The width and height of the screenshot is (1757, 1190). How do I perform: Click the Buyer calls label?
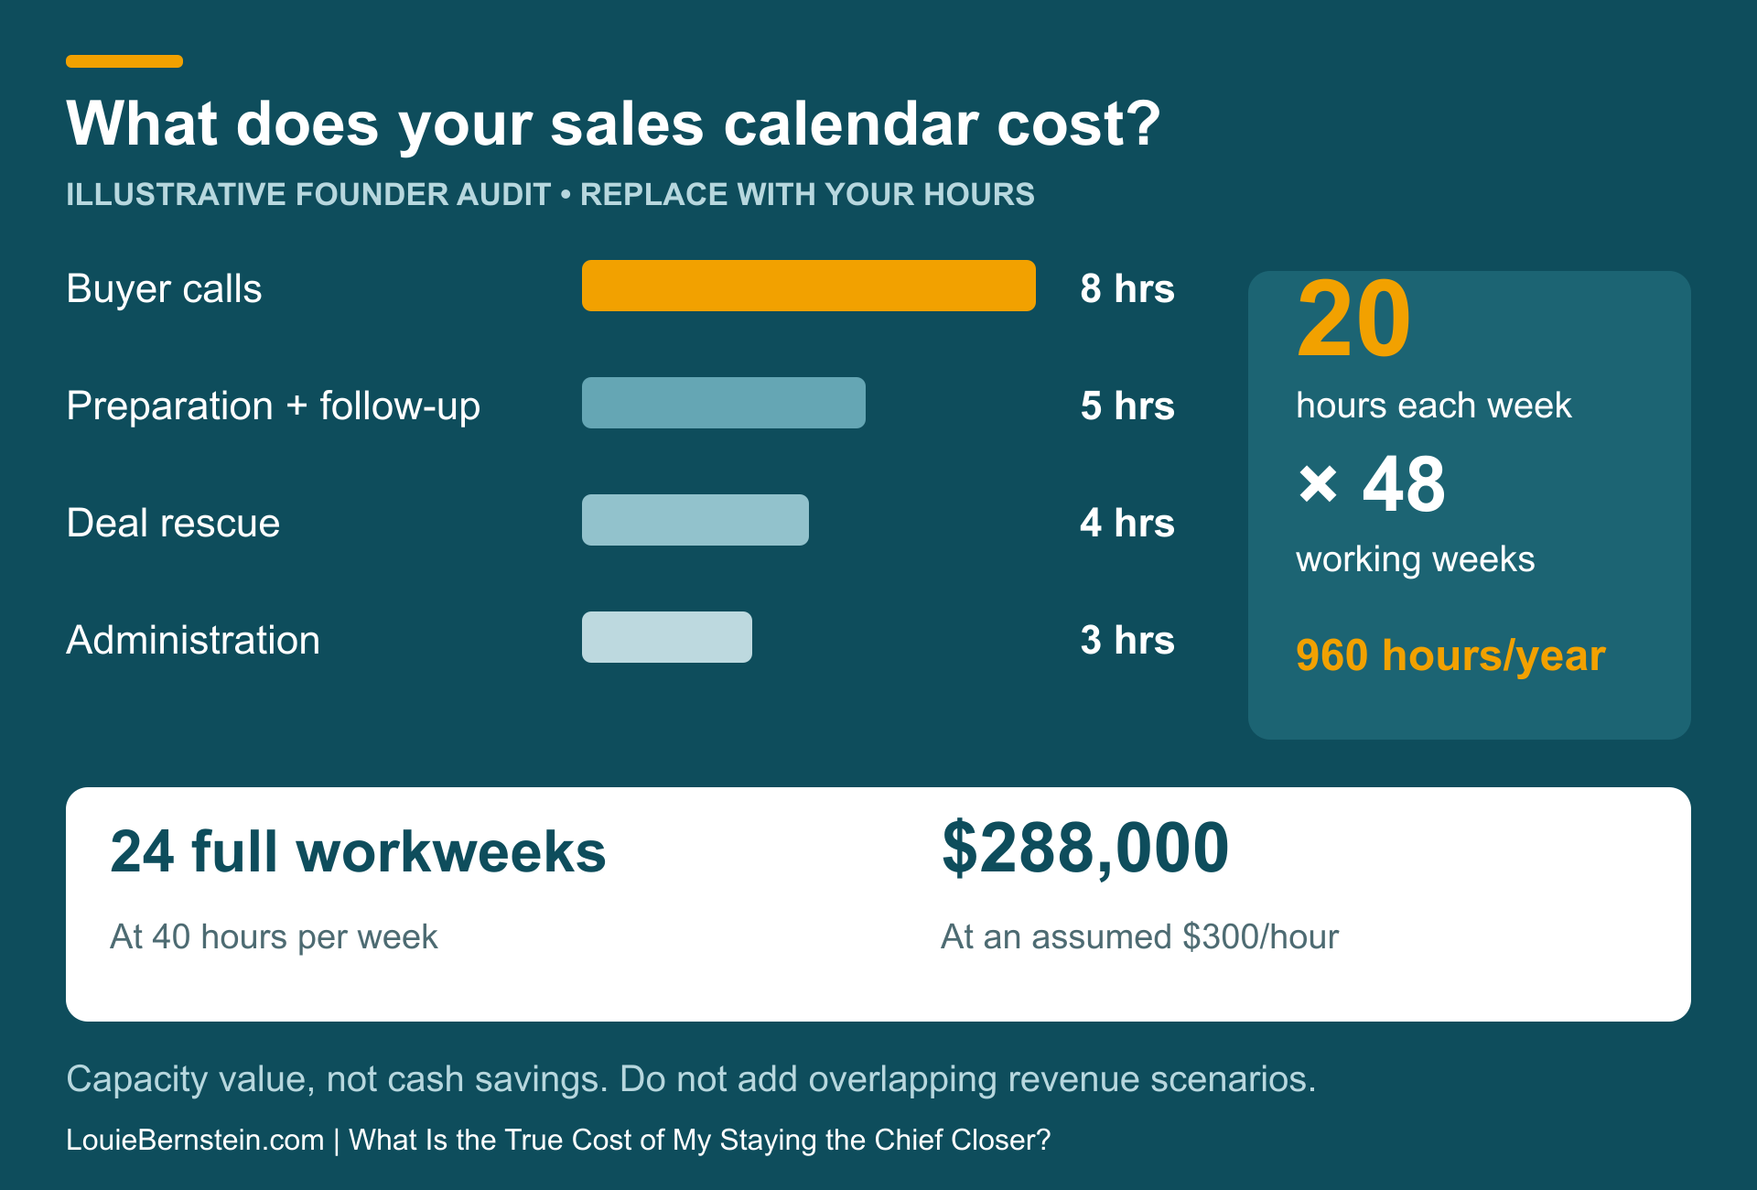[x=164, y=289]
